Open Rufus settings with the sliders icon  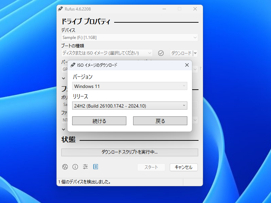85,166
